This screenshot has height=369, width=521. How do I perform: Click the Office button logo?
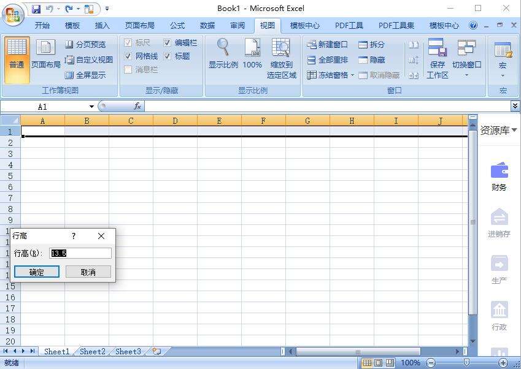point(13,13)
